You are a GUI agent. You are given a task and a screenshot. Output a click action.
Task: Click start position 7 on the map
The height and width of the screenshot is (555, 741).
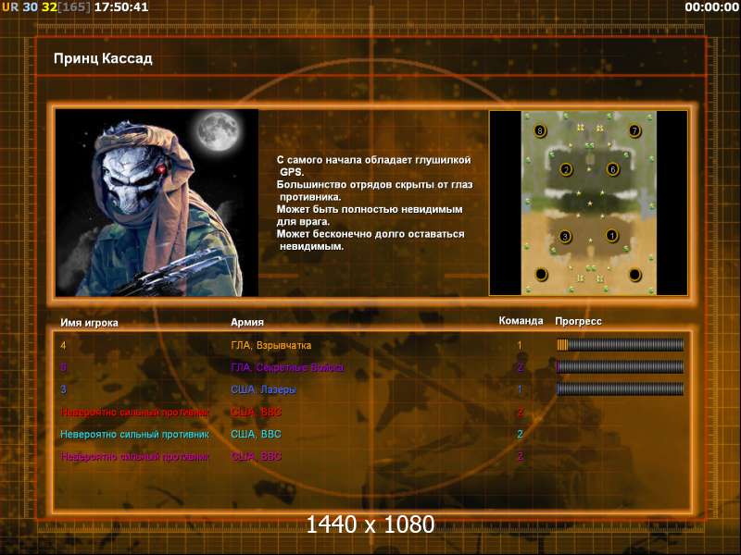634,130
